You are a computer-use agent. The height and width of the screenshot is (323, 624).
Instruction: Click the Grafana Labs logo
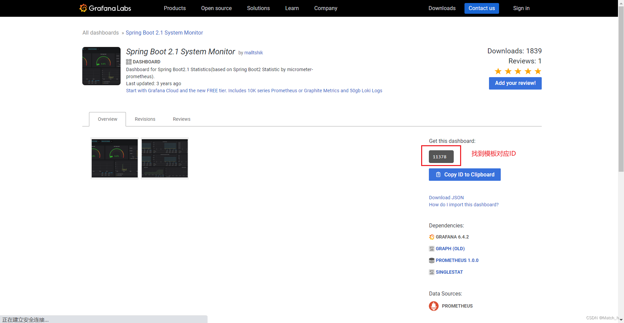click(x=105, y=8)
